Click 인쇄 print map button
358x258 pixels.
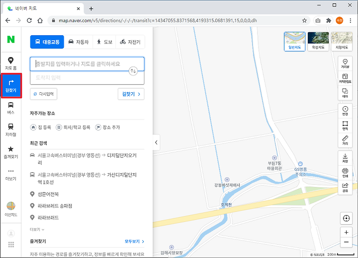click(345, 173)
